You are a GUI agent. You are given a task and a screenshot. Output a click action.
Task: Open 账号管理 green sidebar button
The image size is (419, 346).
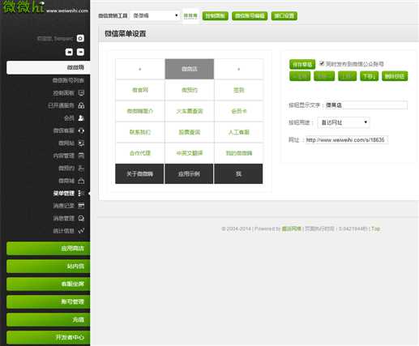49,301
